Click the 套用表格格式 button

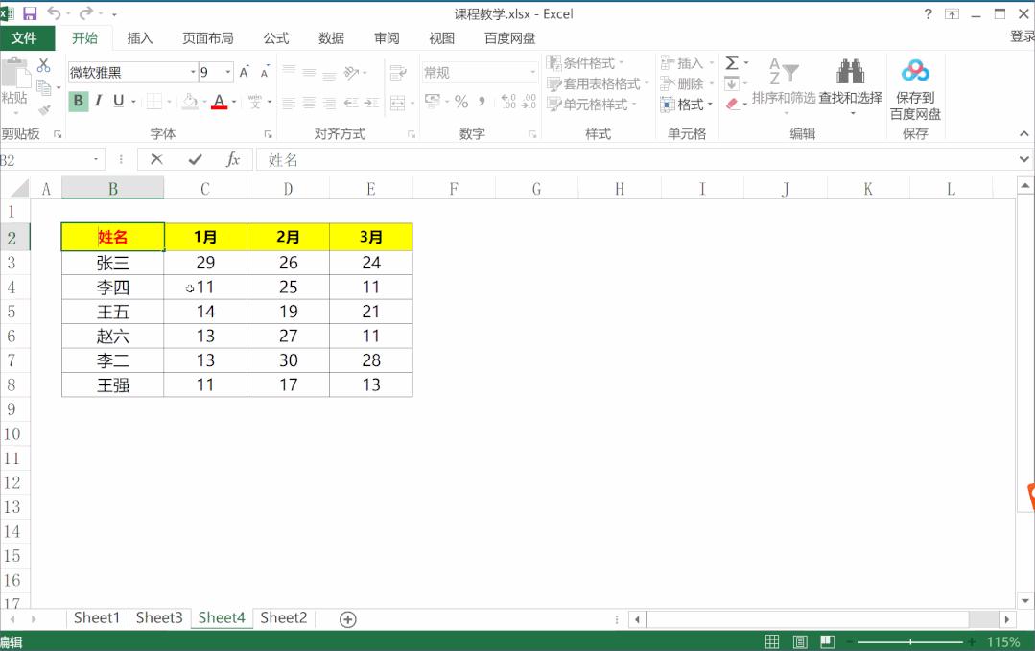pos(600,82)
